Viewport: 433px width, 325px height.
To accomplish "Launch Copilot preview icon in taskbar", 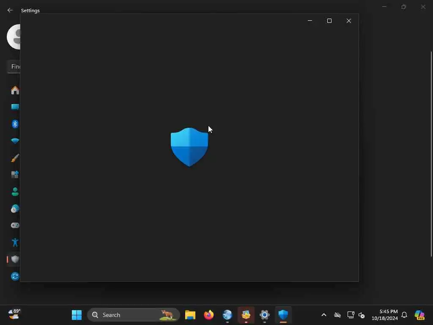I will pos(419,315).
